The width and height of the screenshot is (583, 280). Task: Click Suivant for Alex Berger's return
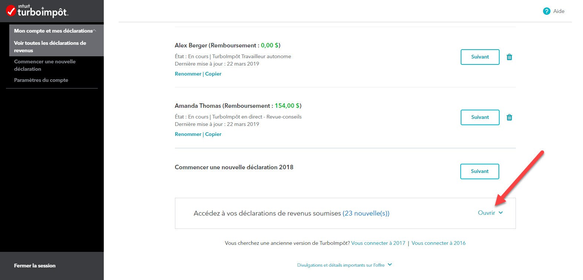pos(480,57)
